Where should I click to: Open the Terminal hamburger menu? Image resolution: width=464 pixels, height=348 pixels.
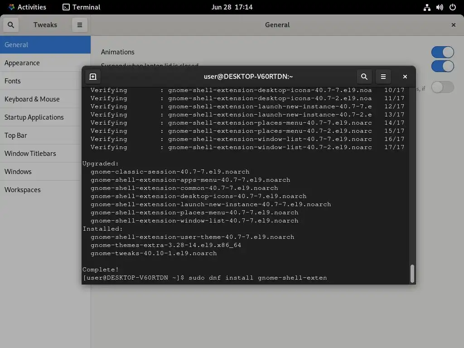point(383,77)
